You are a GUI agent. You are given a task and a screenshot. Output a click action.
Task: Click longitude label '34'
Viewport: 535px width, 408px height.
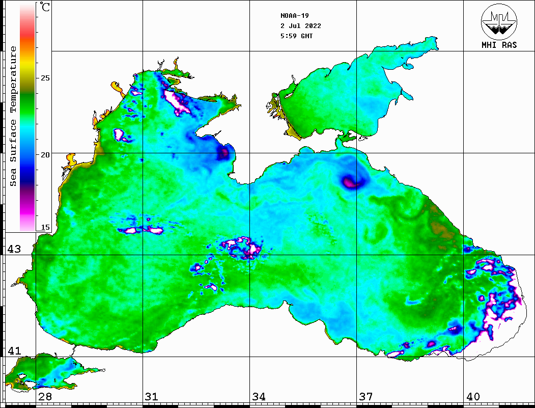259,397
